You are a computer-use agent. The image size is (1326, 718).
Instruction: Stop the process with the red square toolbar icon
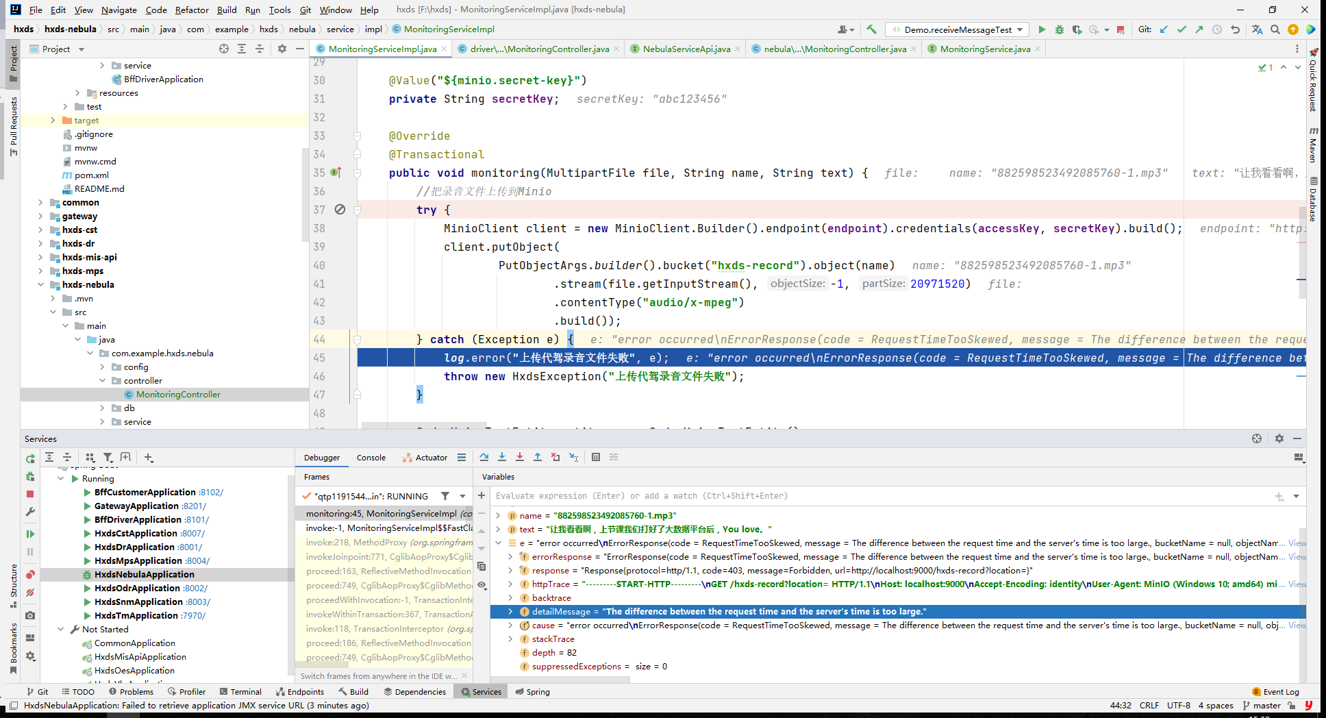[1121, 29]
